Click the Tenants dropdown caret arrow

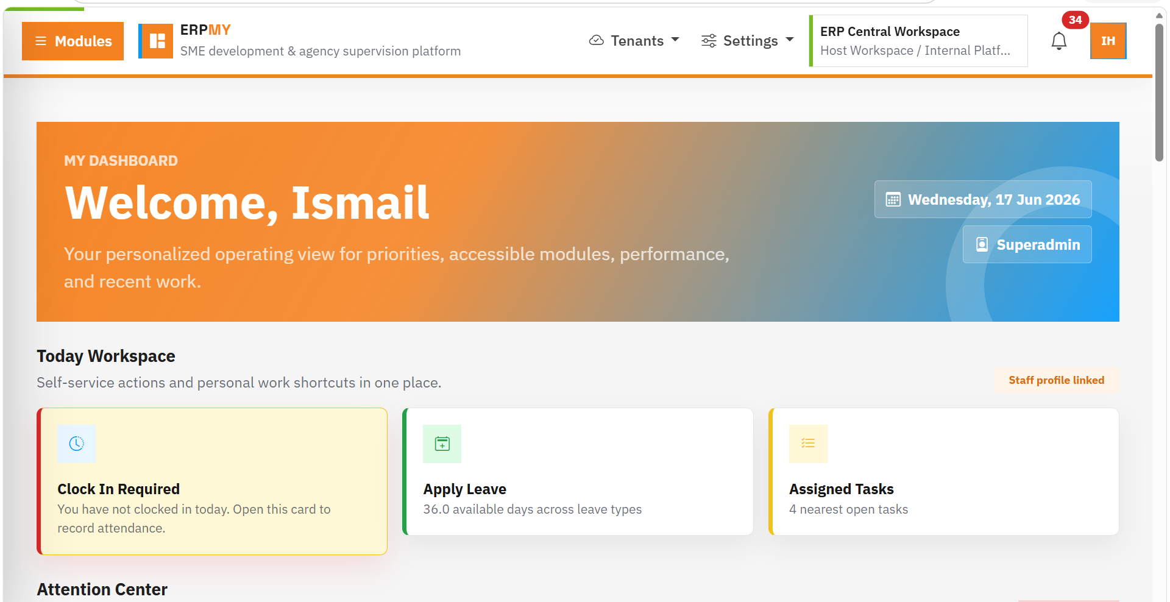675,40
